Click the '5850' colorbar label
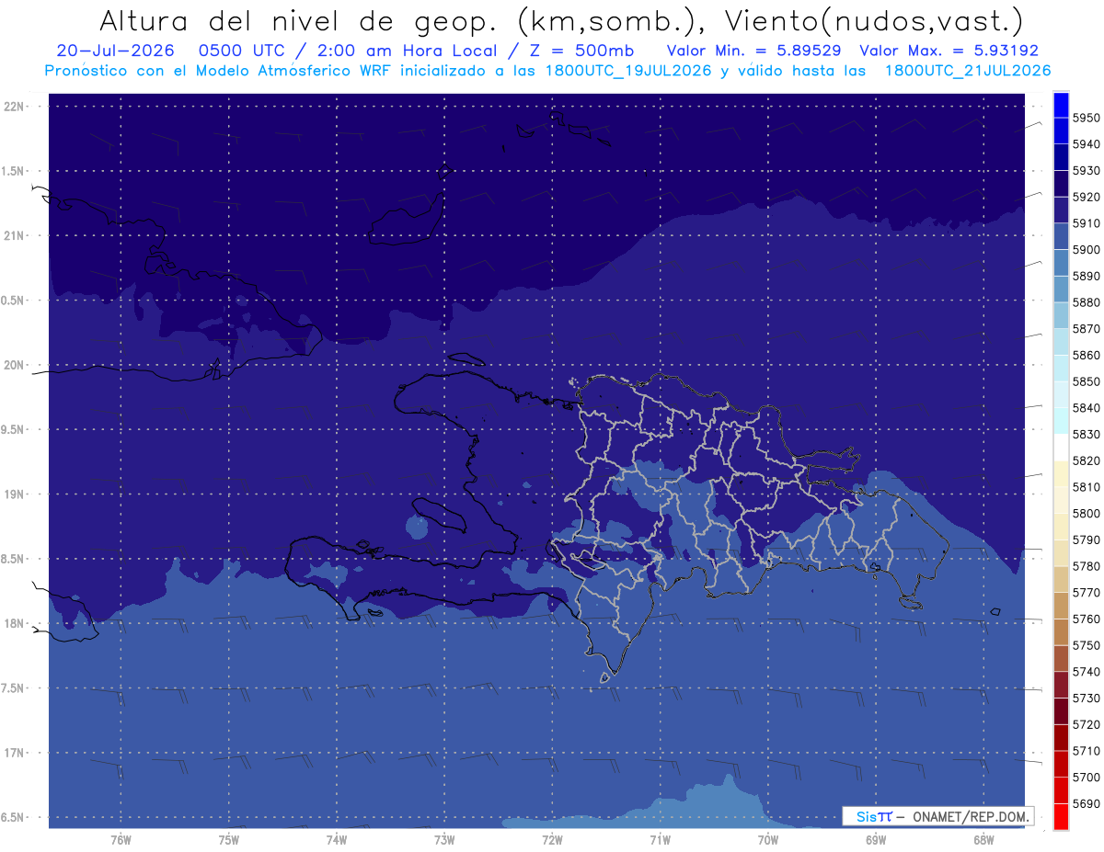Viewport: 1104px width, 852px height. (x=1086, y=381)
